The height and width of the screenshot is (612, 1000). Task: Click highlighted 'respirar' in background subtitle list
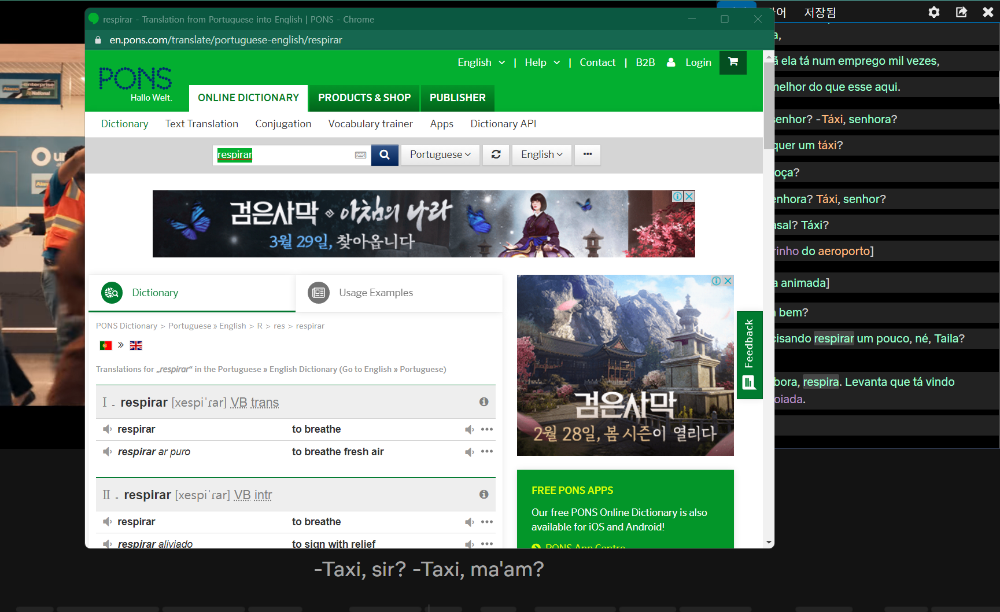tap(834, 338)
